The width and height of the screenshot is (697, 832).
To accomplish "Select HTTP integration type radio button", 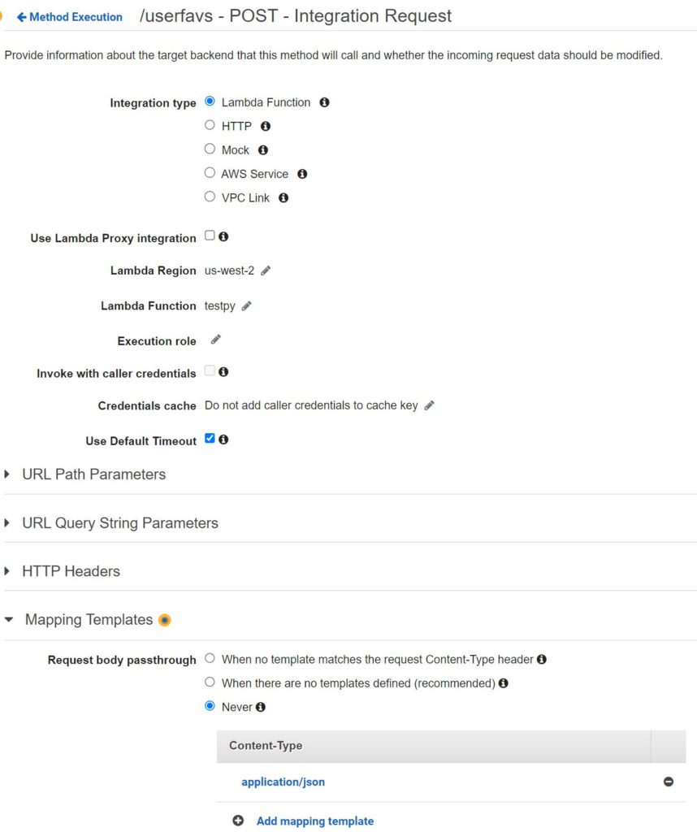I will 210,125.
